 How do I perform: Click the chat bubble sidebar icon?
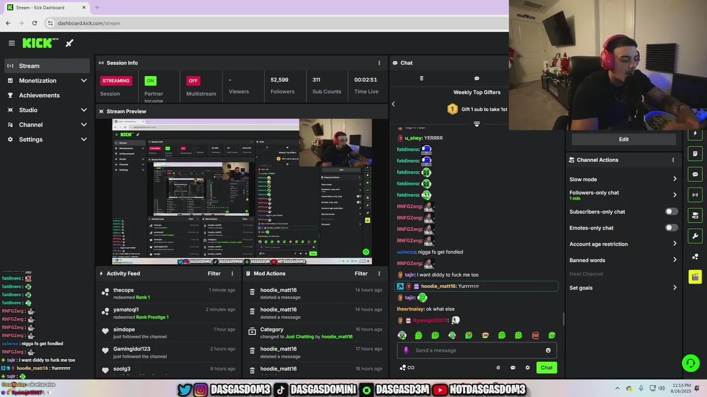(695, 174)
